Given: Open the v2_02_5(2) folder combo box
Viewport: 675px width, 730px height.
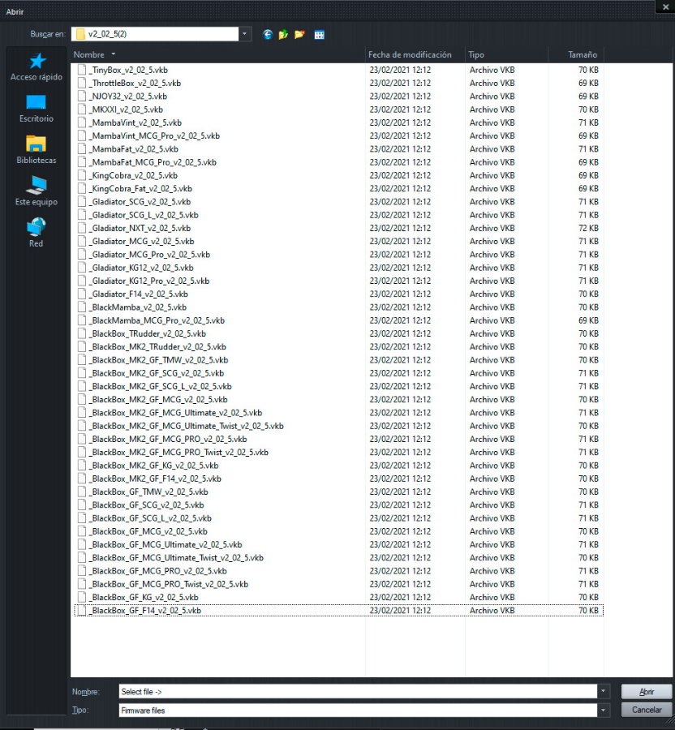Looking at the screenshot, I should pos(161,34).
